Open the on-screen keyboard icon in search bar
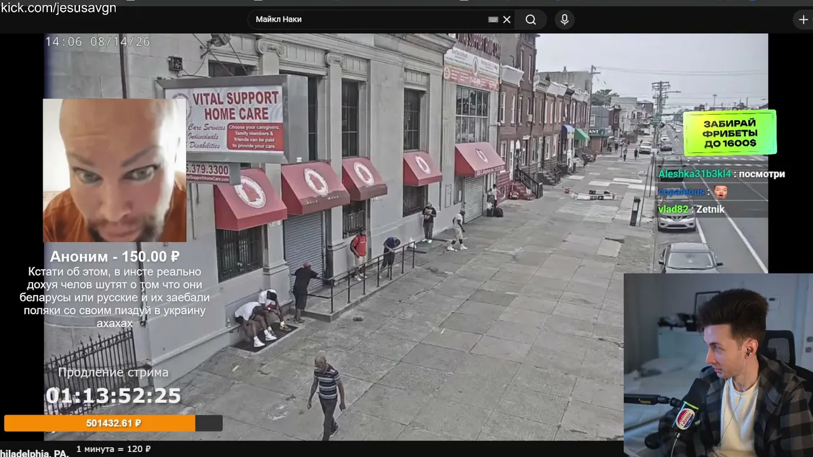The width and height of the screenshot is (813, 457). (x=493, y=20)
